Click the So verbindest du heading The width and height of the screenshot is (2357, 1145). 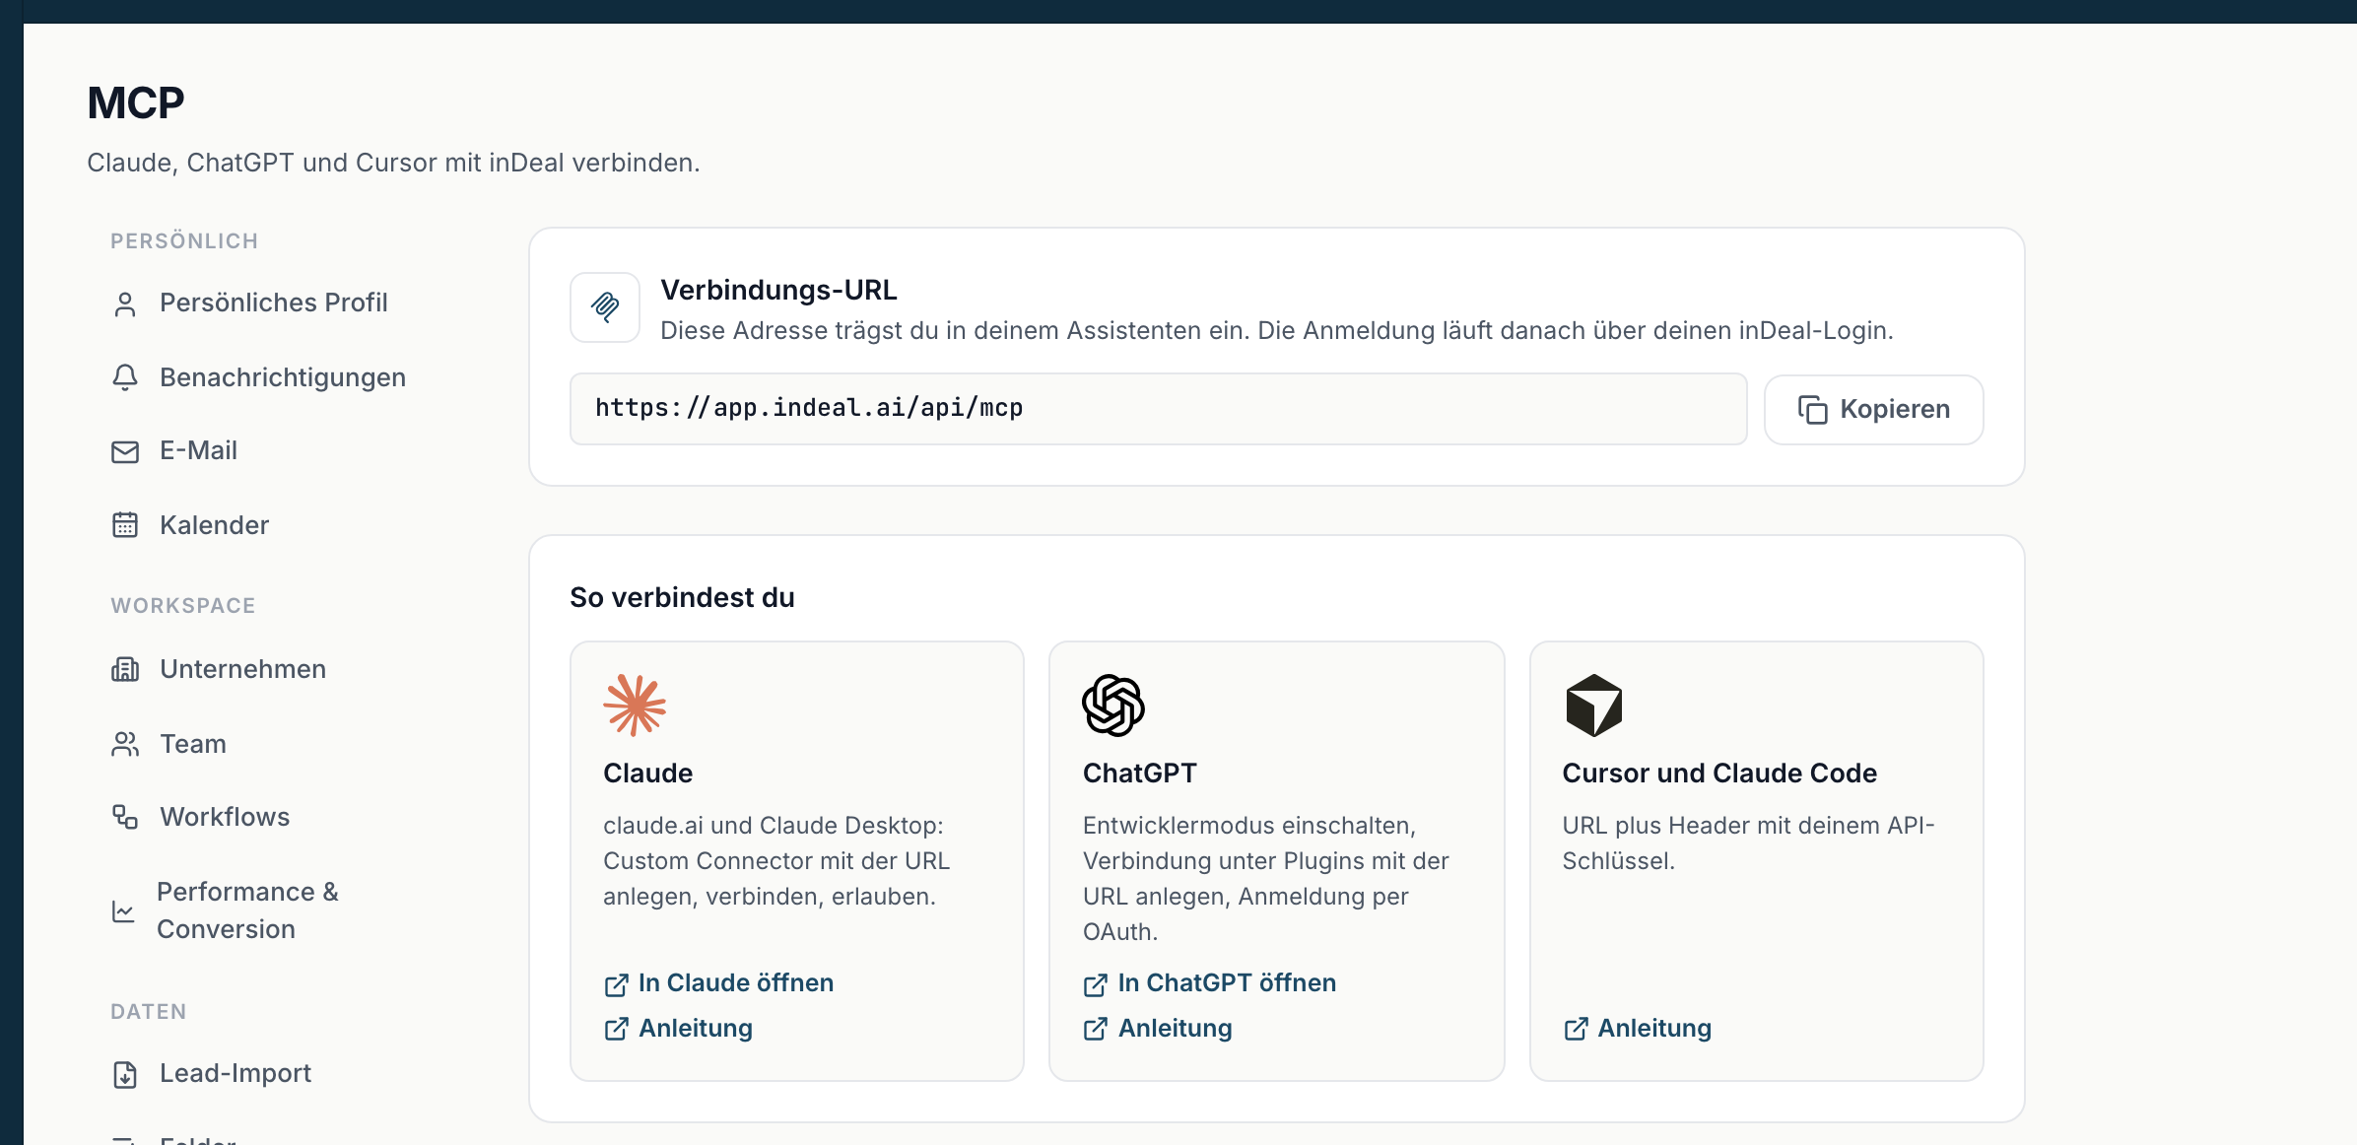pos(682,598)
